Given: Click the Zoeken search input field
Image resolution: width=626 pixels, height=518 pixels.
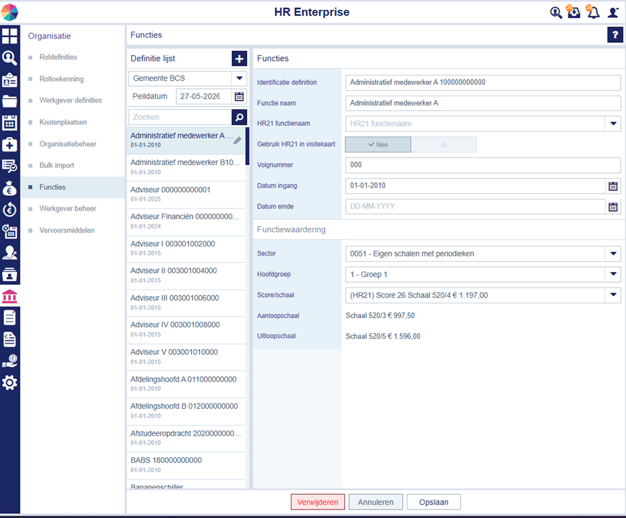Looking at the screenshot, I should (x=180, y=117).
